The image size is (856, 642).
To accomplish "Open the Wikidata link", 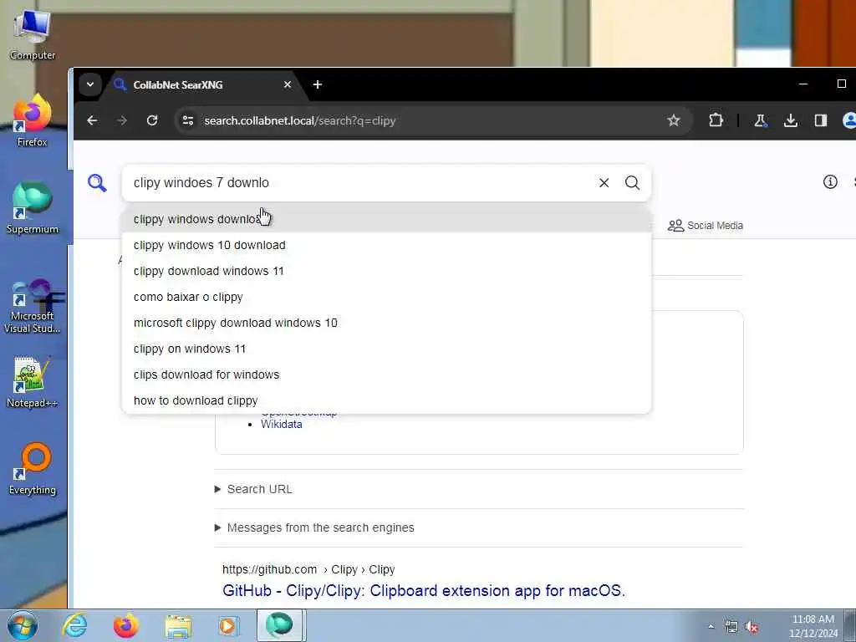I will point(281,424).
